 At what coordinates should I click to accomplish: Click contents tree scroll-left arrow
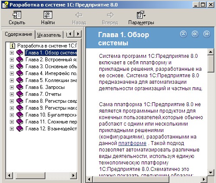(9, 175)
